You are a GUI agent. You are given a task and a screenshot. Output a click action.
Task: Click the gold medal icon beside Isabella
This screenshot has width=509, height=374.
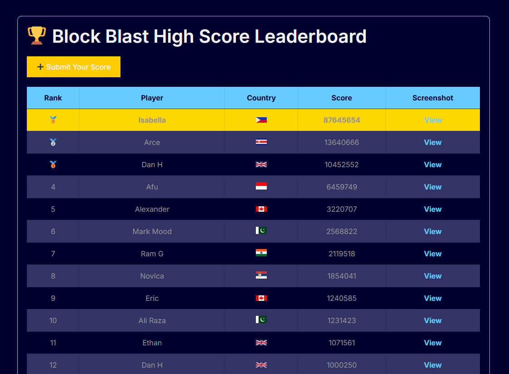[x=53, y=120]
